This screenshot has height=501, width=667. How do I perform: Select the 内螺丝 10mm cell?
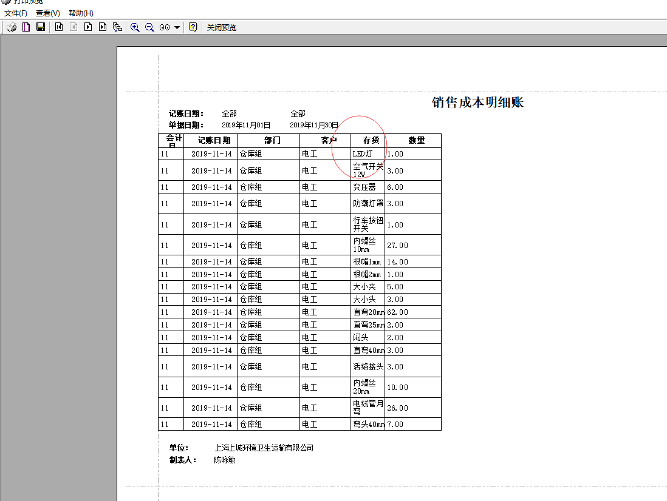point(368,245)
